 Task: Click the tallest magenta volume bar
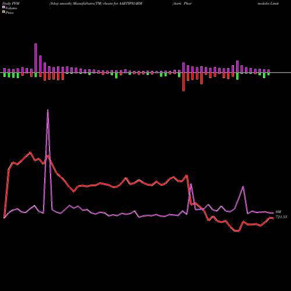[36, 58]
